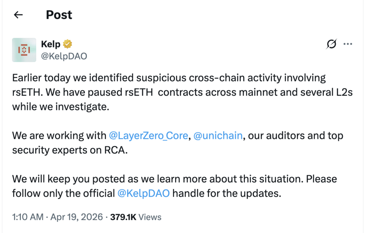Click the back arrow icon

[18, 15]
